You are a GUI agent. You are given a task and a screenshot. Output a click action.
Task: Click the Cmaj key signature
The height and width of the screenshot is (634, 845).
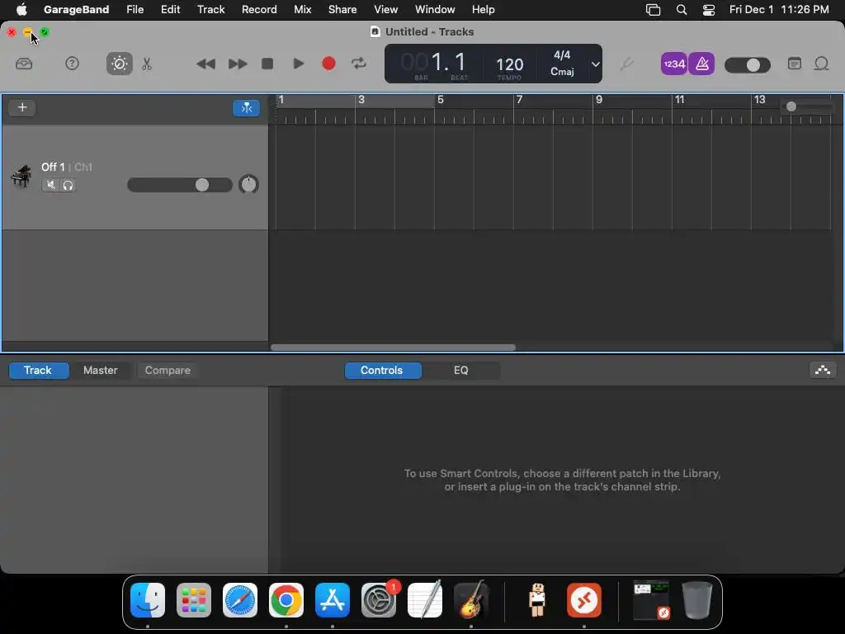(x=561, y=71)
